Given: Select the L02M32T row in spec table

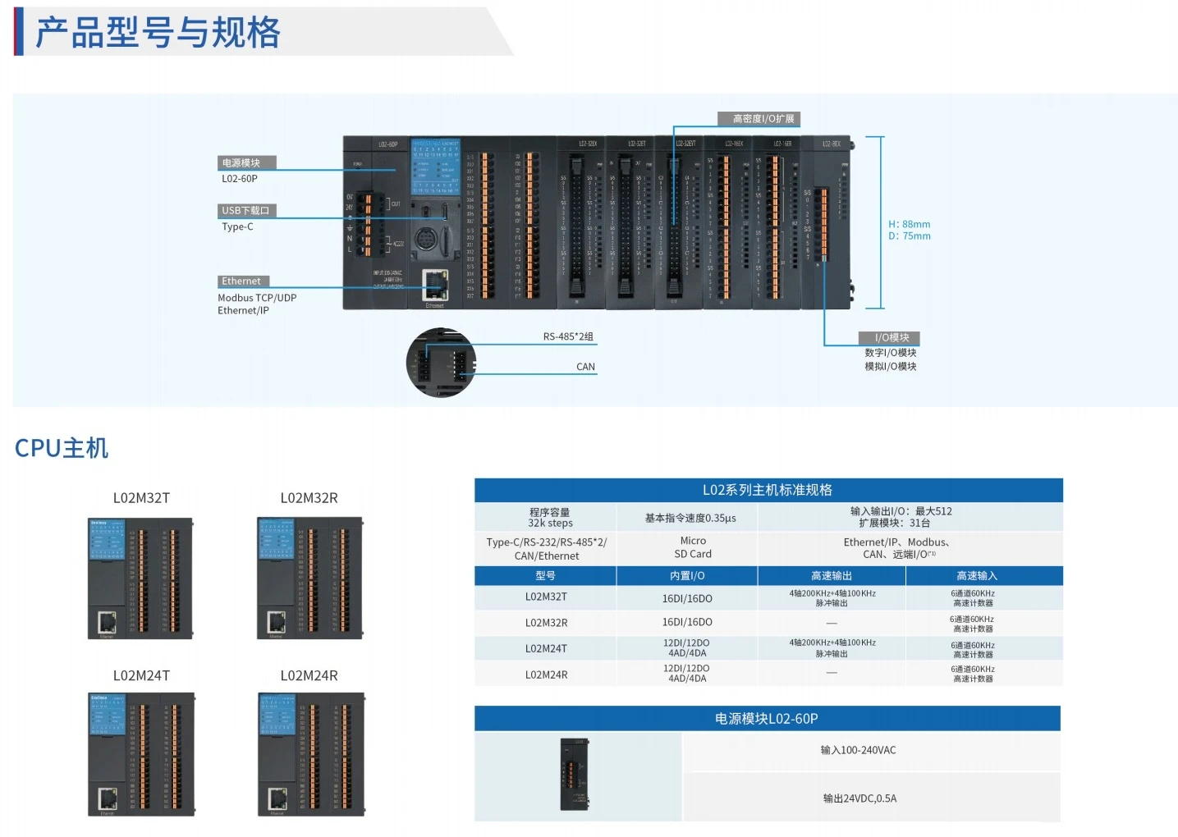Looking at the screenshot, I should (x=768, y=597).
